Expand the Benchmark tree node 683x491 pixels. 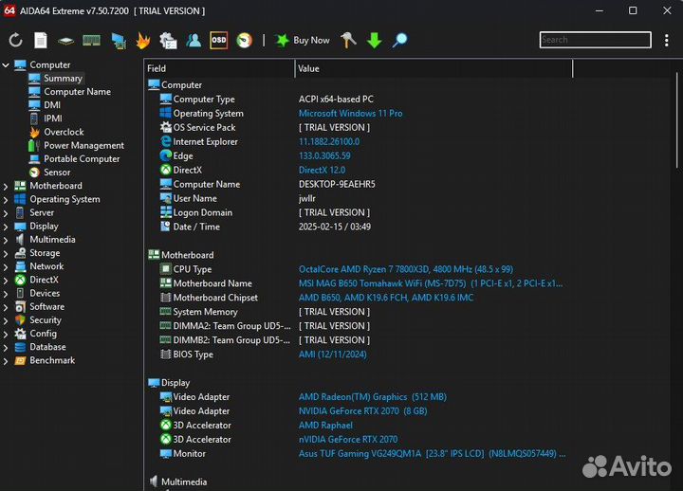6,360
